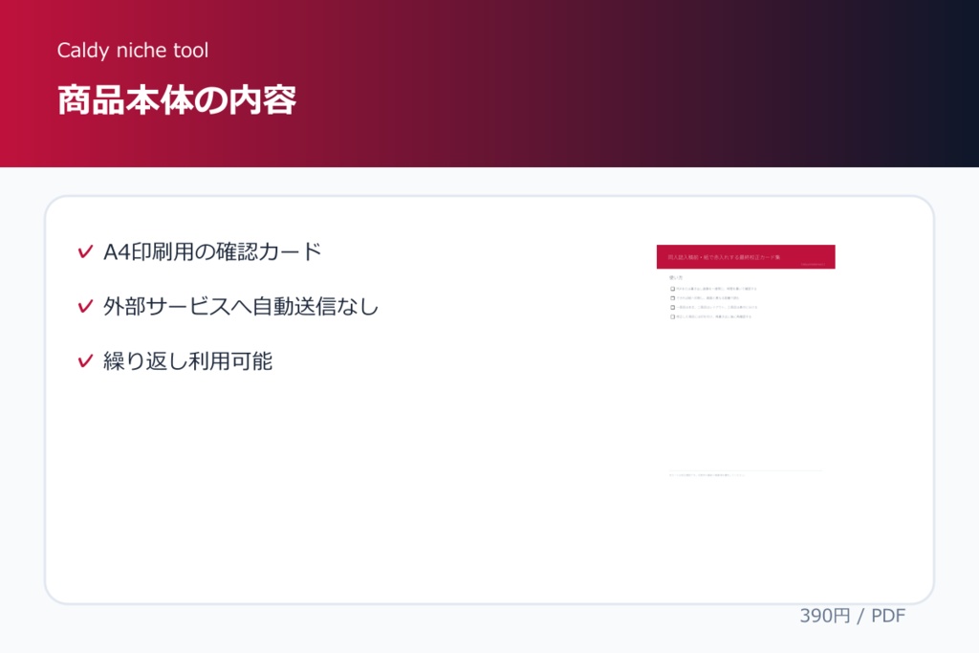Click the checkmark beside 繰り返し利用可能
Screen dimensions: 979x653
pyautogui.click(x=85, y=360)
